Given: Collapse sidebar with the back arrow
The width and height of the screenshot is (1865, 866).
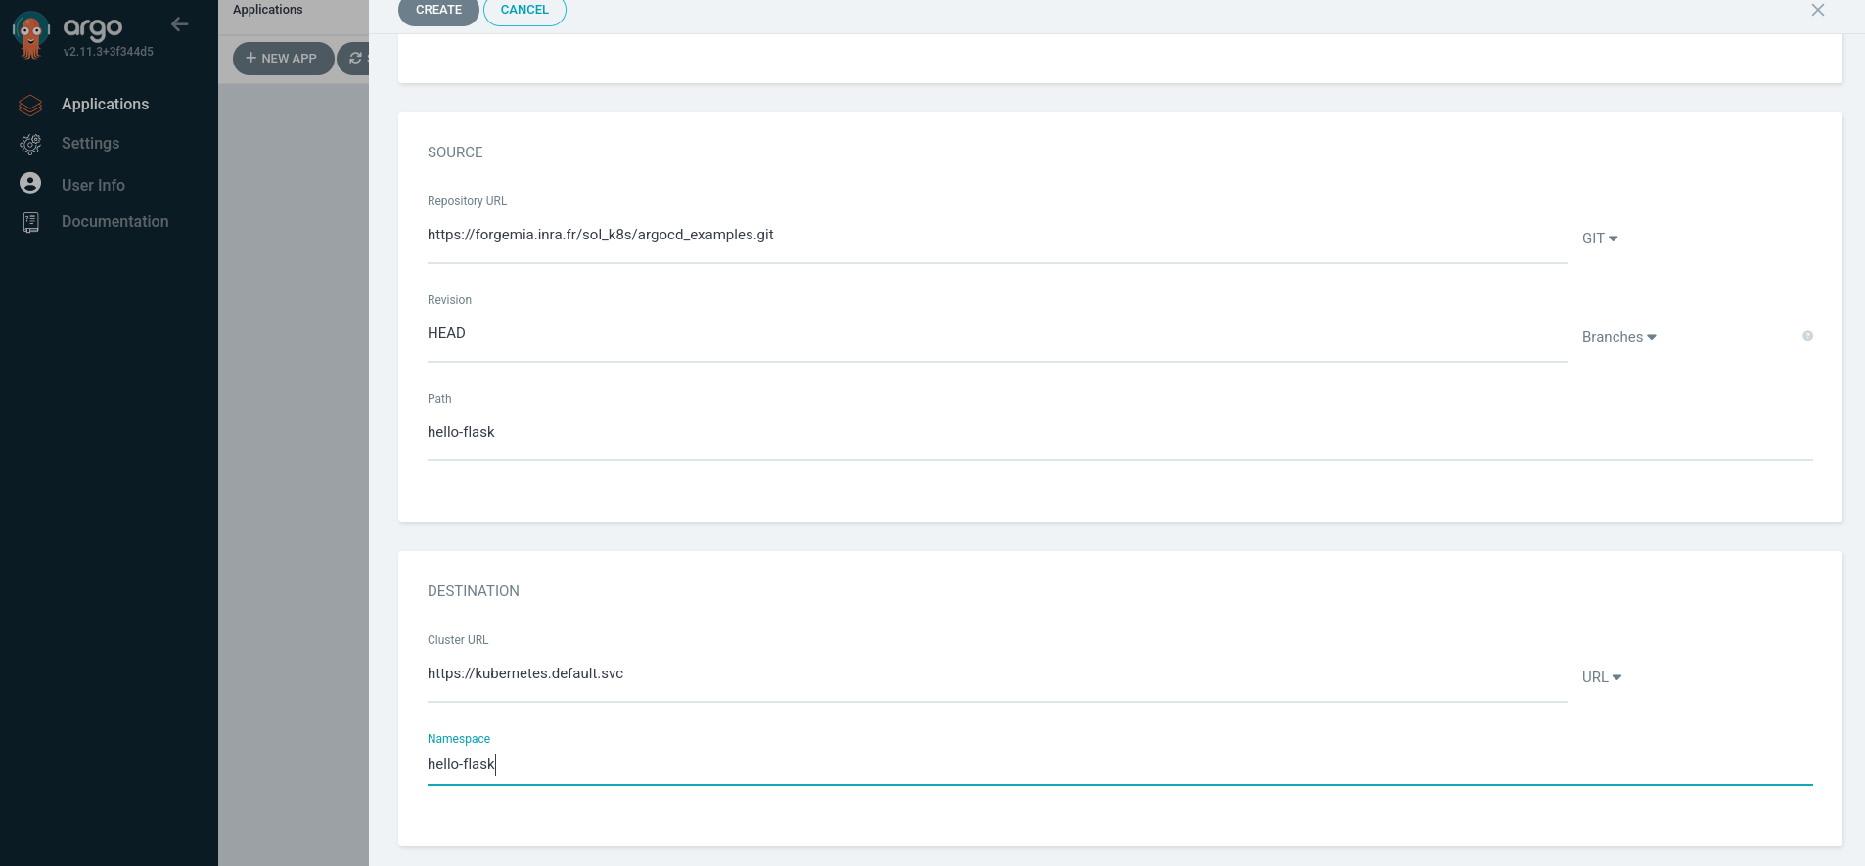Looking at the screenshot, I should pos(179,24).
